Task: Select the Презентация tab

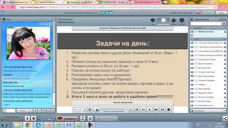Action: click(x=164, y=22)
